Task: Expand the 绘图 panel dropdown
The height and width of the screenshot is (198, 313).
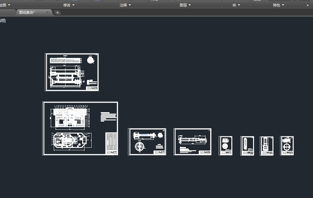Action: [x=5, y=5]
